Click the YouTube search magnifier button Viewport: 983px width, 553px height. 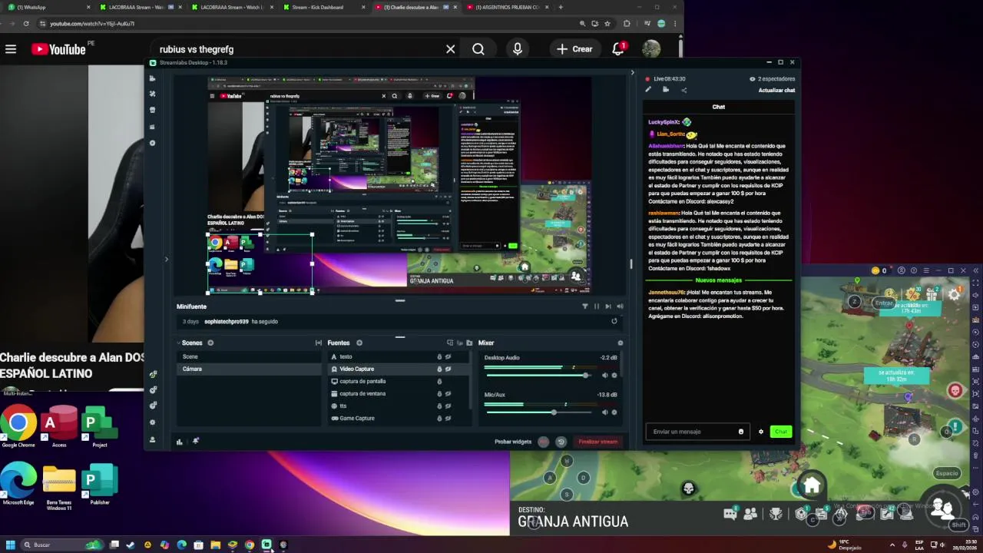(x=478, y=49)
